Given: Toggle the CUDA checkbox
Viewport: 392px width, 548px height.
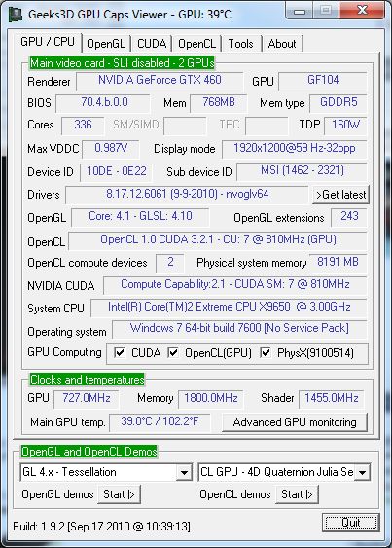Looking at the screenshot, I should 120,352.
